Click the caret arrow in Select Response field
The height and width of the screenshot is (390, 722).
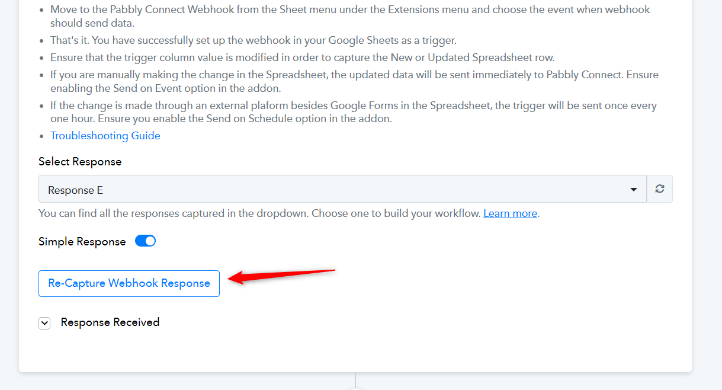click(x=634, y=190)
